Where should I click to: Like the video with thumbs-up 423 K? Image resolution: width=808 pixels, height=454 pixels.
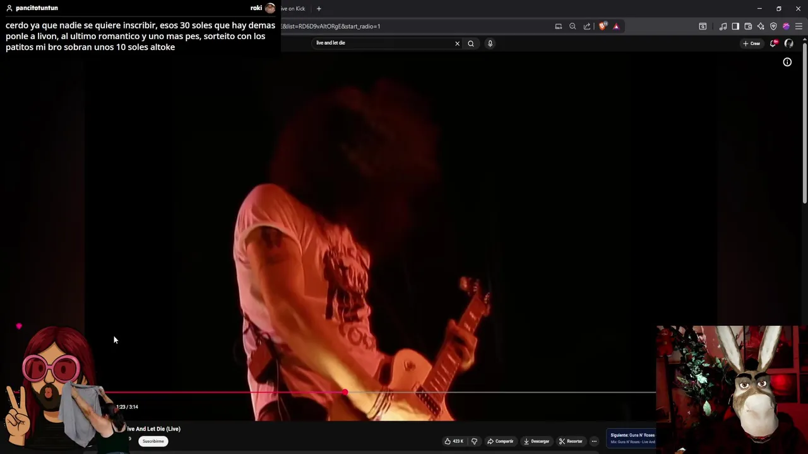[454, 441]
